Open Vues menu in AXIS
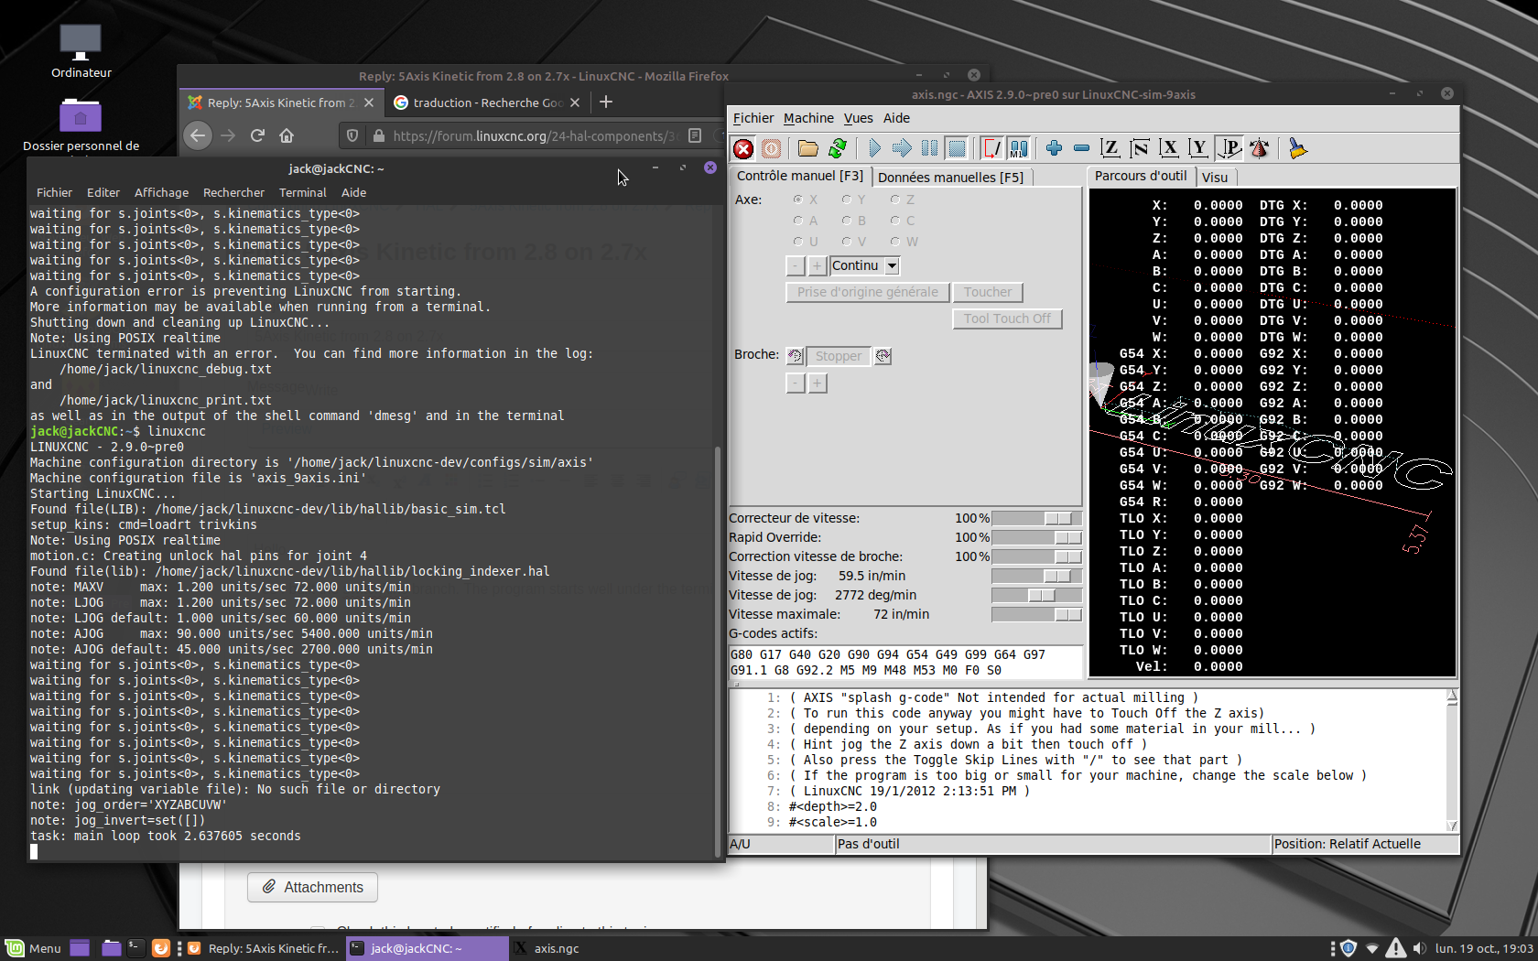The image size is (1538, 961). pos(858,118)
